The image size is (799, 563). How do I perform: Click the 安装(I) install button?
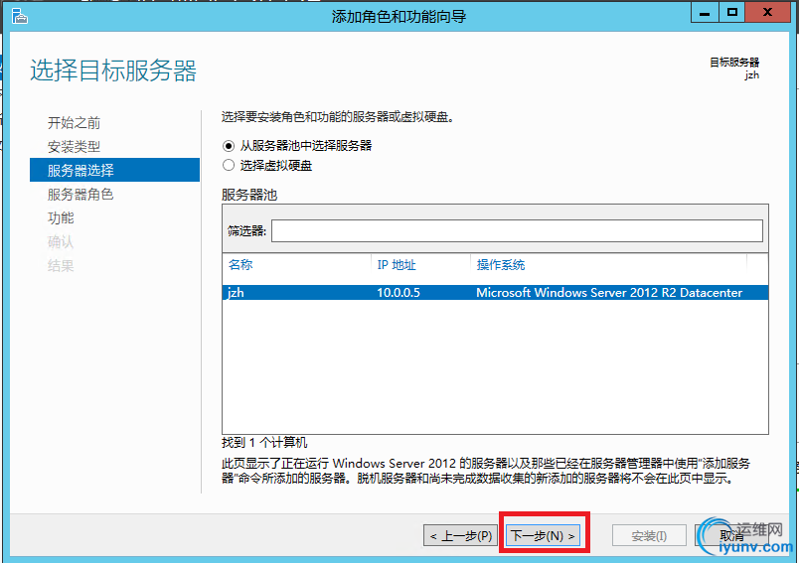coord(649,536)
